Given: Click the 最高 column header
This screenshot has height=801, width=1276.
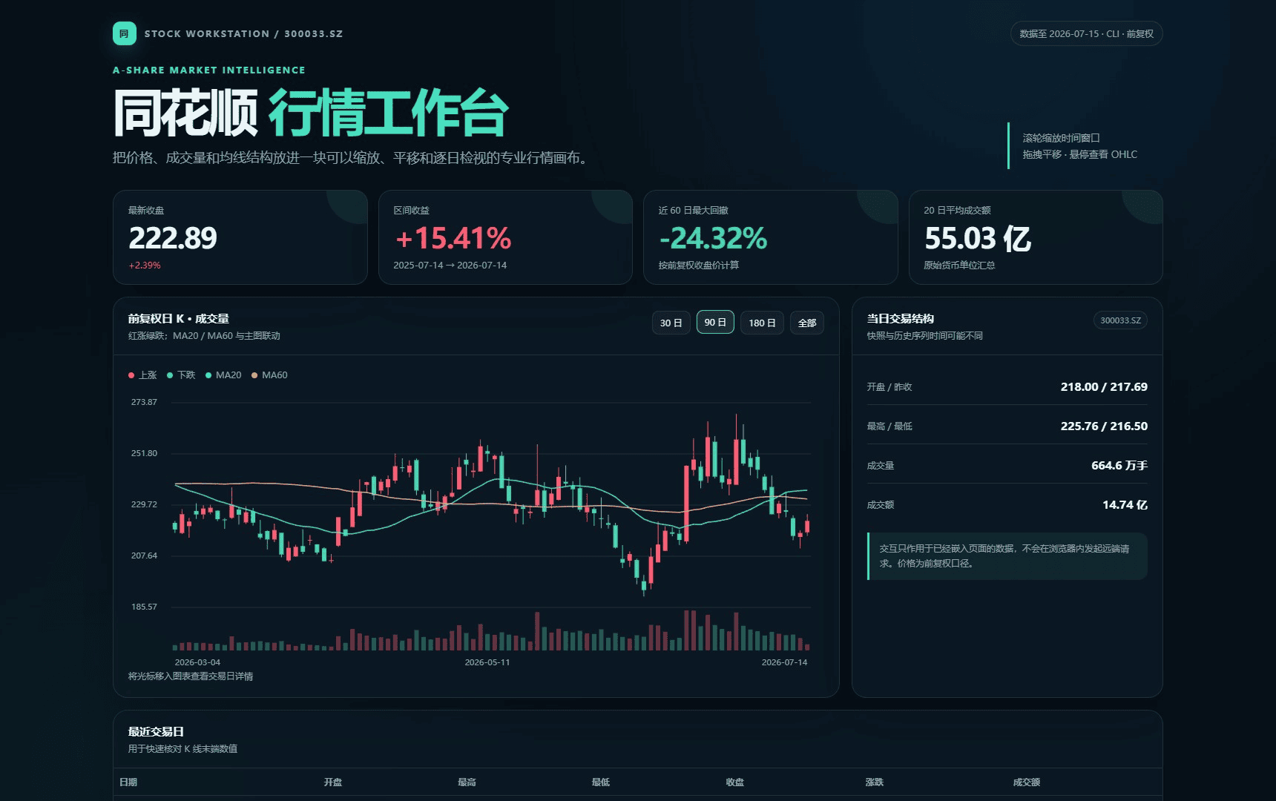Looking at the screenshot, I should pyautogui.click(x=467, y=782).
